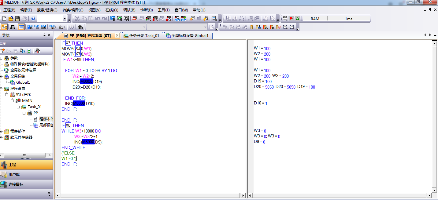Click refresh icon in navigation toolbar
This screenshot has width=438, height=200.
(29, 51)
